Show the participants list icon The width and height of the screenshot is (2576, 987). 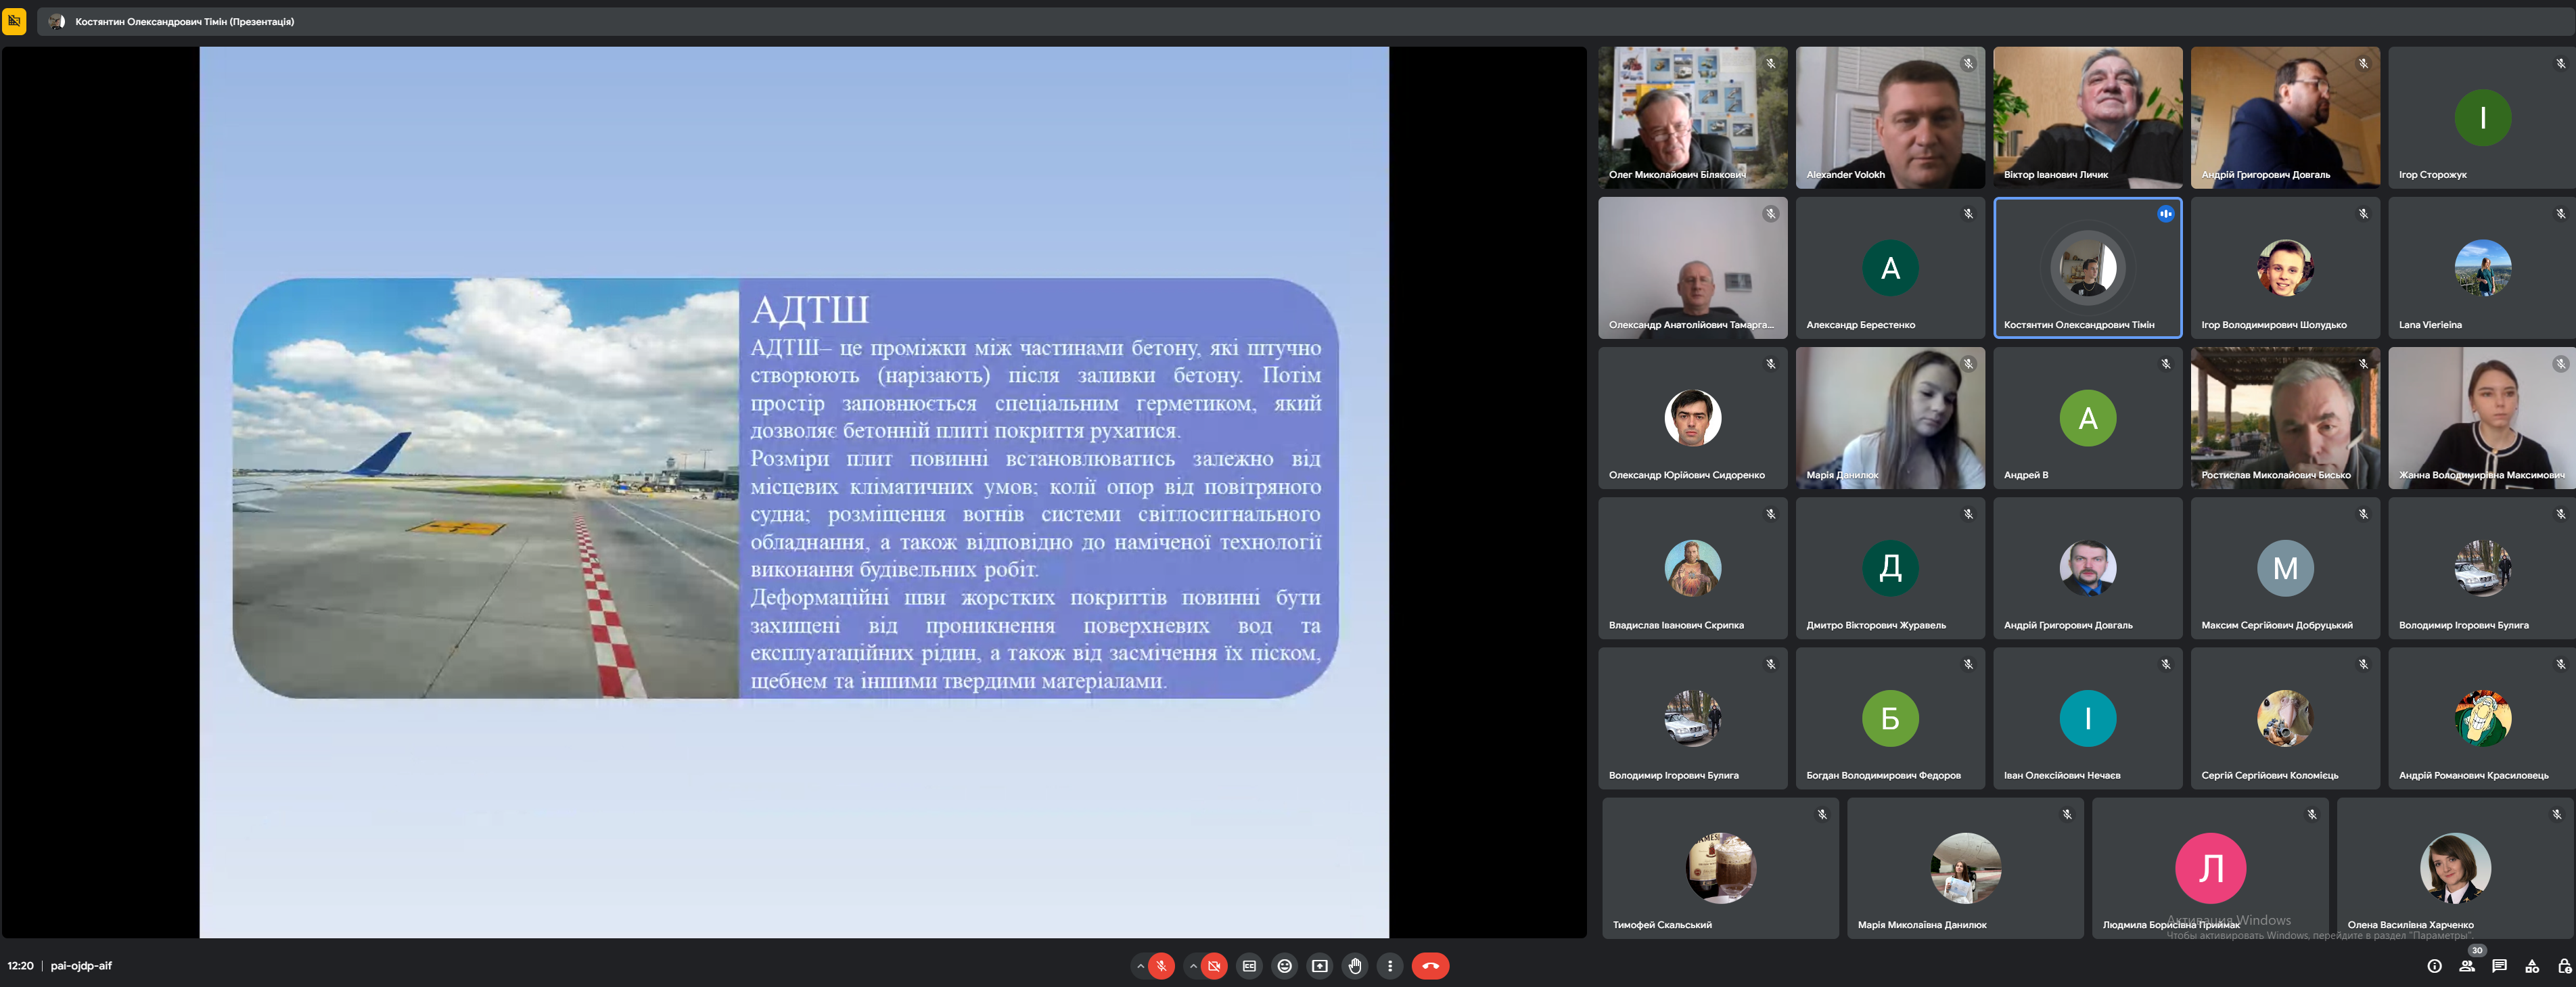(2467, 966)
